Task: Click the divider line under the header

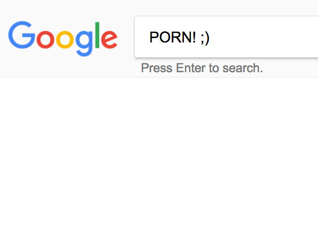Action: pos(159,77)
